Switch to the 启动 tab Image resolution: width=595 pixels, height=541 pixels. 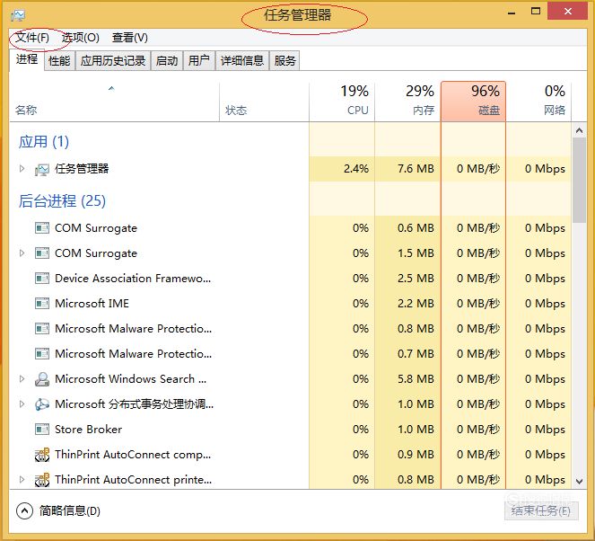(167, 61)
